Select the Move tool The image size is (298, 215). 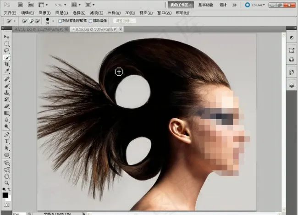coord(7,37)
